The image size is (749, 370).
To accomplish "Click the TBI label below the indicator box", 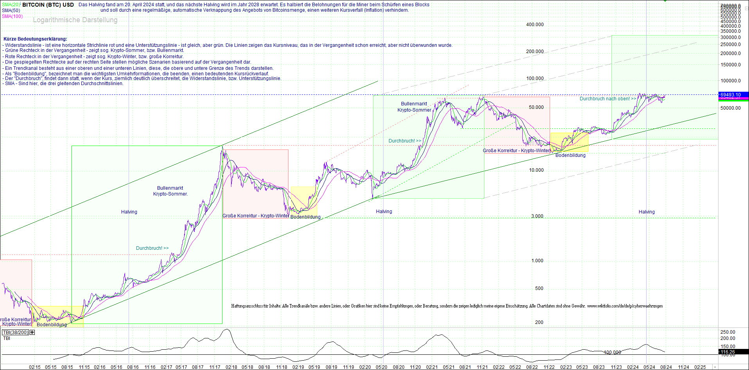I will point(6,338).
